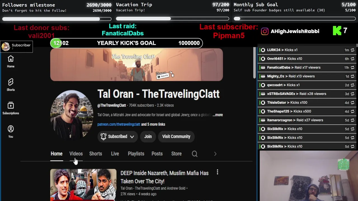Click the Traveling Clatt channel banner

pyautogui.click(x=136, y=65)
